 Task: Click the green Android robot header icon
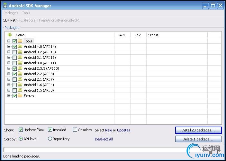click(x=10, y=35)
